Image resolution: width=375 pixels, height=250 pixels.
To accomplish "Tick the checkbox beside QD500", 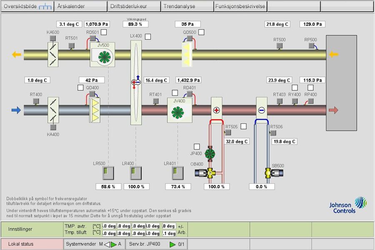I will click(201, 32).
